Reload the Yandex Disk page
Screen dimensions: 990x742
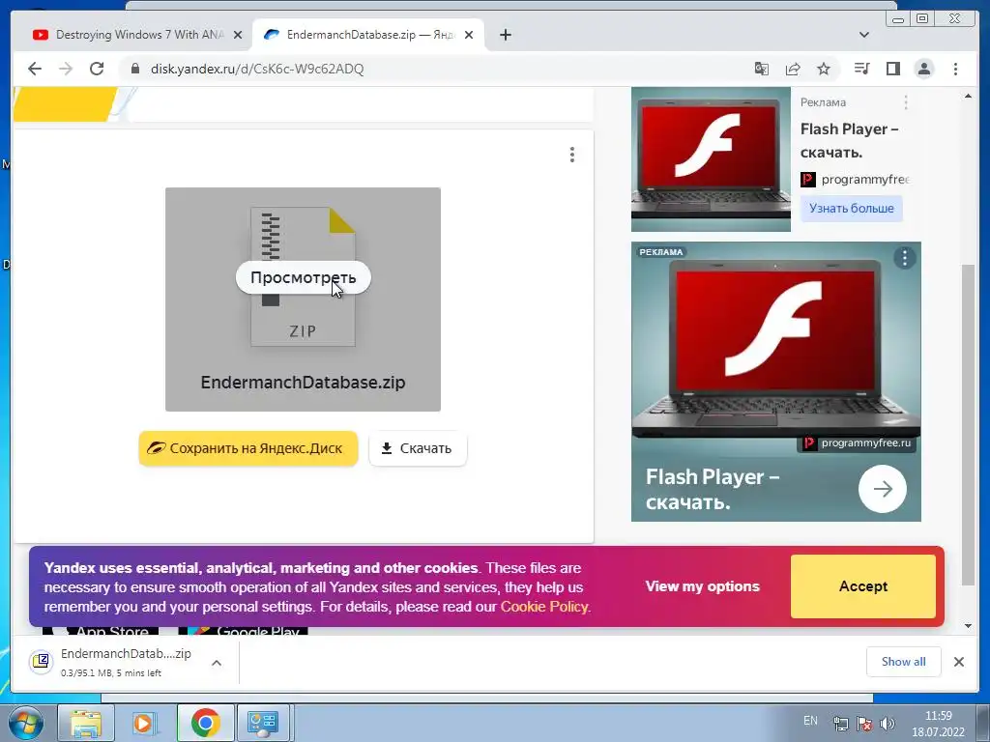(x=97, y=69)
